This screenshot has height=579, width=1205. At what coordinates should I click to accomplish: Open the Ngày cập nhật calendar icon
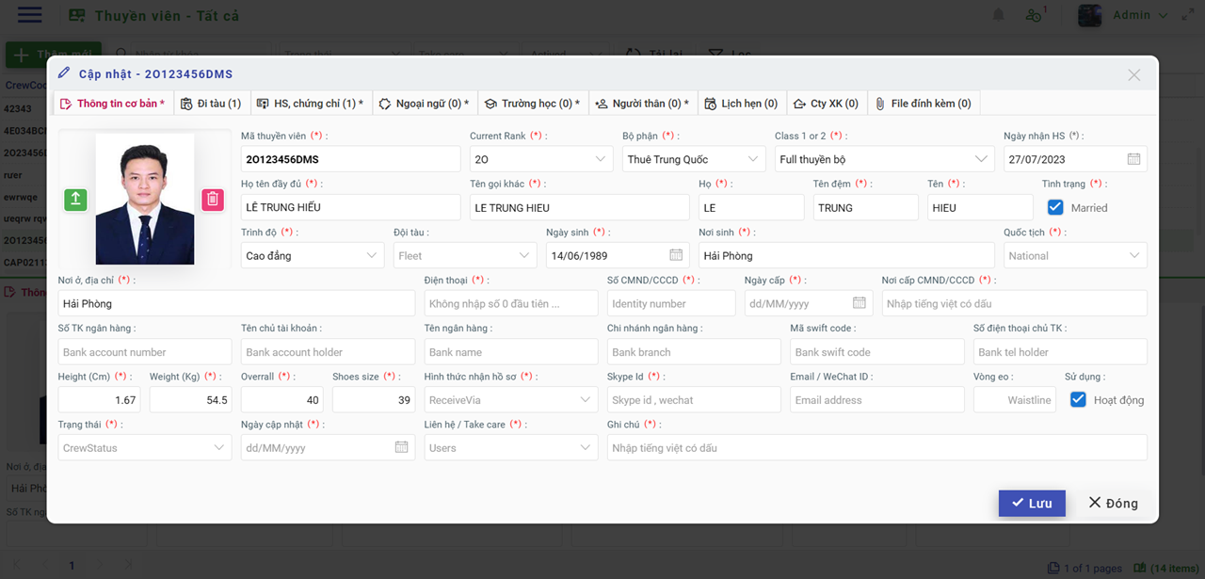[x=401, y=448]
